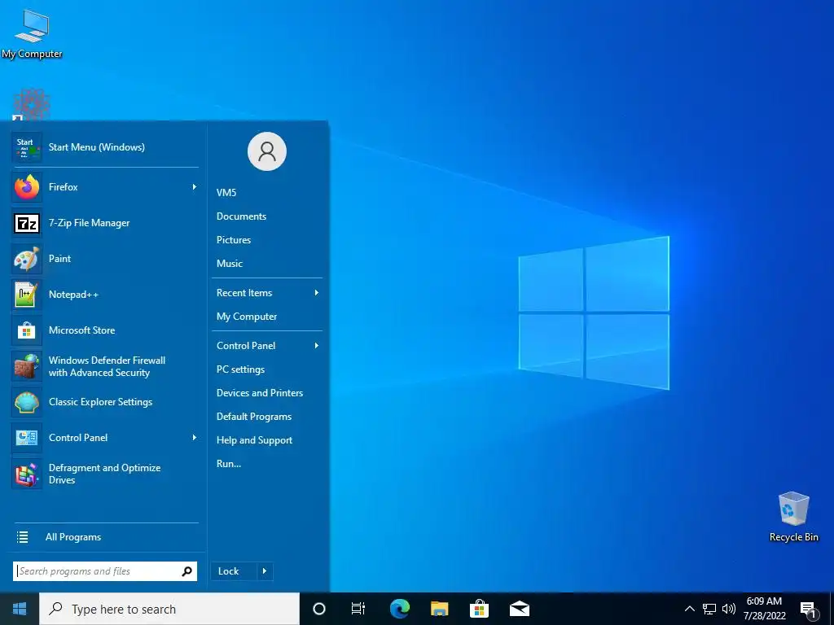Image resolution: width=834 pixels, height=625 pixels.
Task: Open the Control Panel icon in left column
Action: click(x=27, y=438)
